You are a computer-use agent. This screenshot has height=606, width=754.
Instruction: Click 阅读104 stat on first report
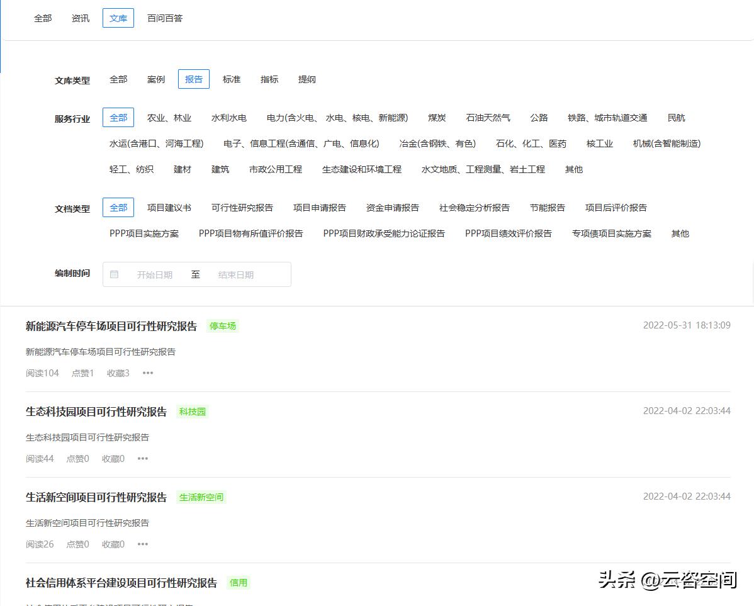click(x=42, y=373)
